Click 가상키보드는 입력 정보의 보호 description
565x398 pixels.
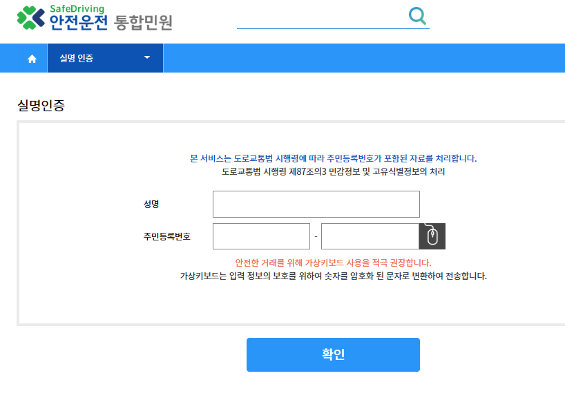point(334,276)
